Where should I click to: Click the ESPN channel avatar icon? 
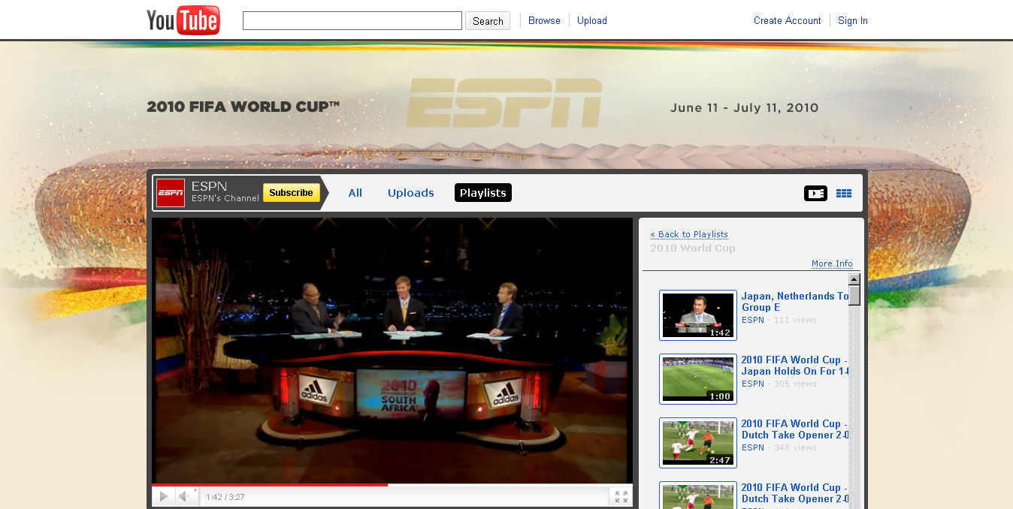[x=171, y=193]
